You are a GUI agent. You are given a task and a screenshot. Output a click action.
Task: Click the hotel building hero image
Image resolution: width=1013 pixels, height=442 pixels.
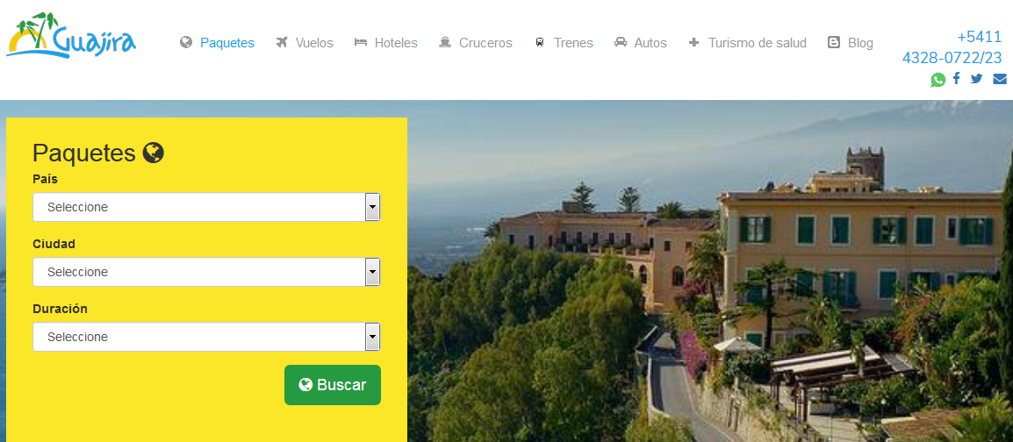[710, 271]
